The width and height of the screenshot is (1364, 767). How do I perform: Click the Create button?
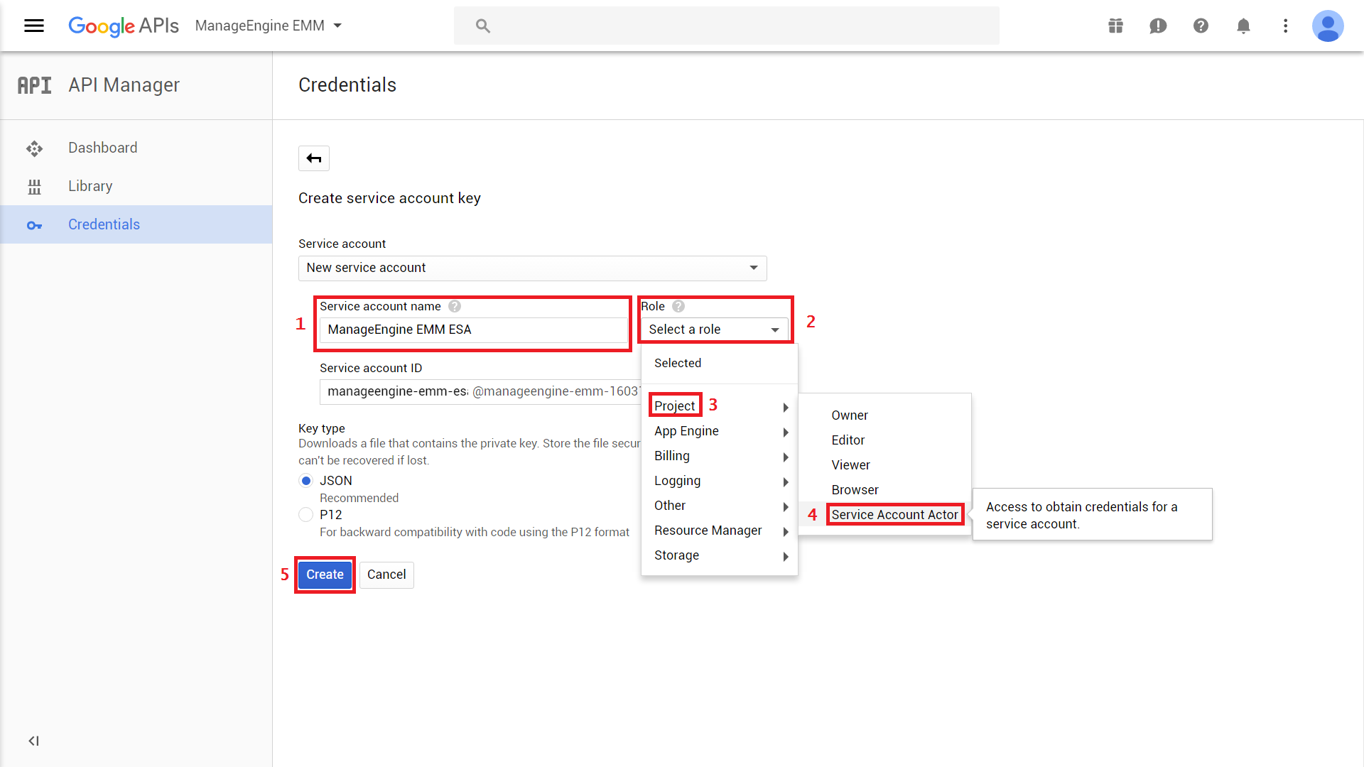[325, 575]
